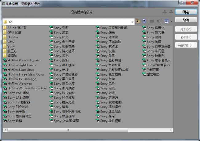200x141 pixels.
Task: Select the Sony 彩色平衡 entry
Action: click(x=62, y=42)
